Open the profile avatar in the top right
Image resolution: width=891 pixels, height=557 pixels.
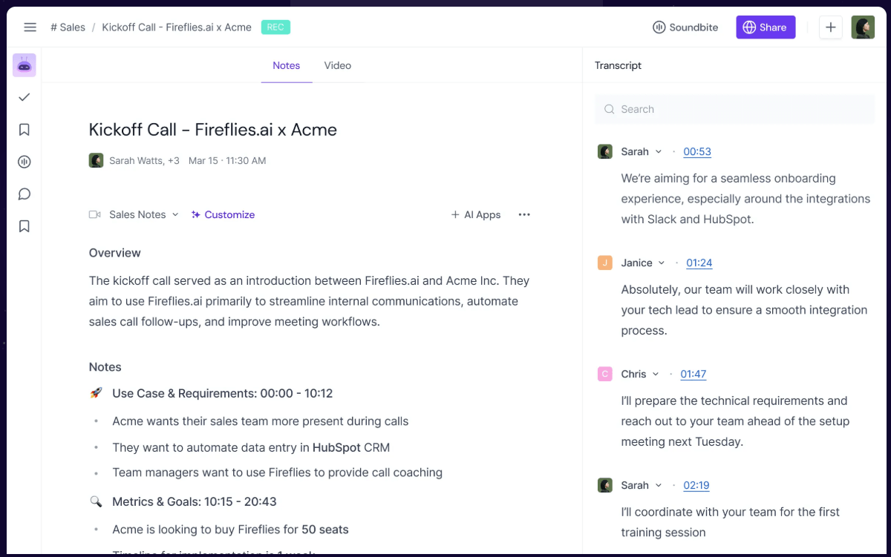click(863, 27)
